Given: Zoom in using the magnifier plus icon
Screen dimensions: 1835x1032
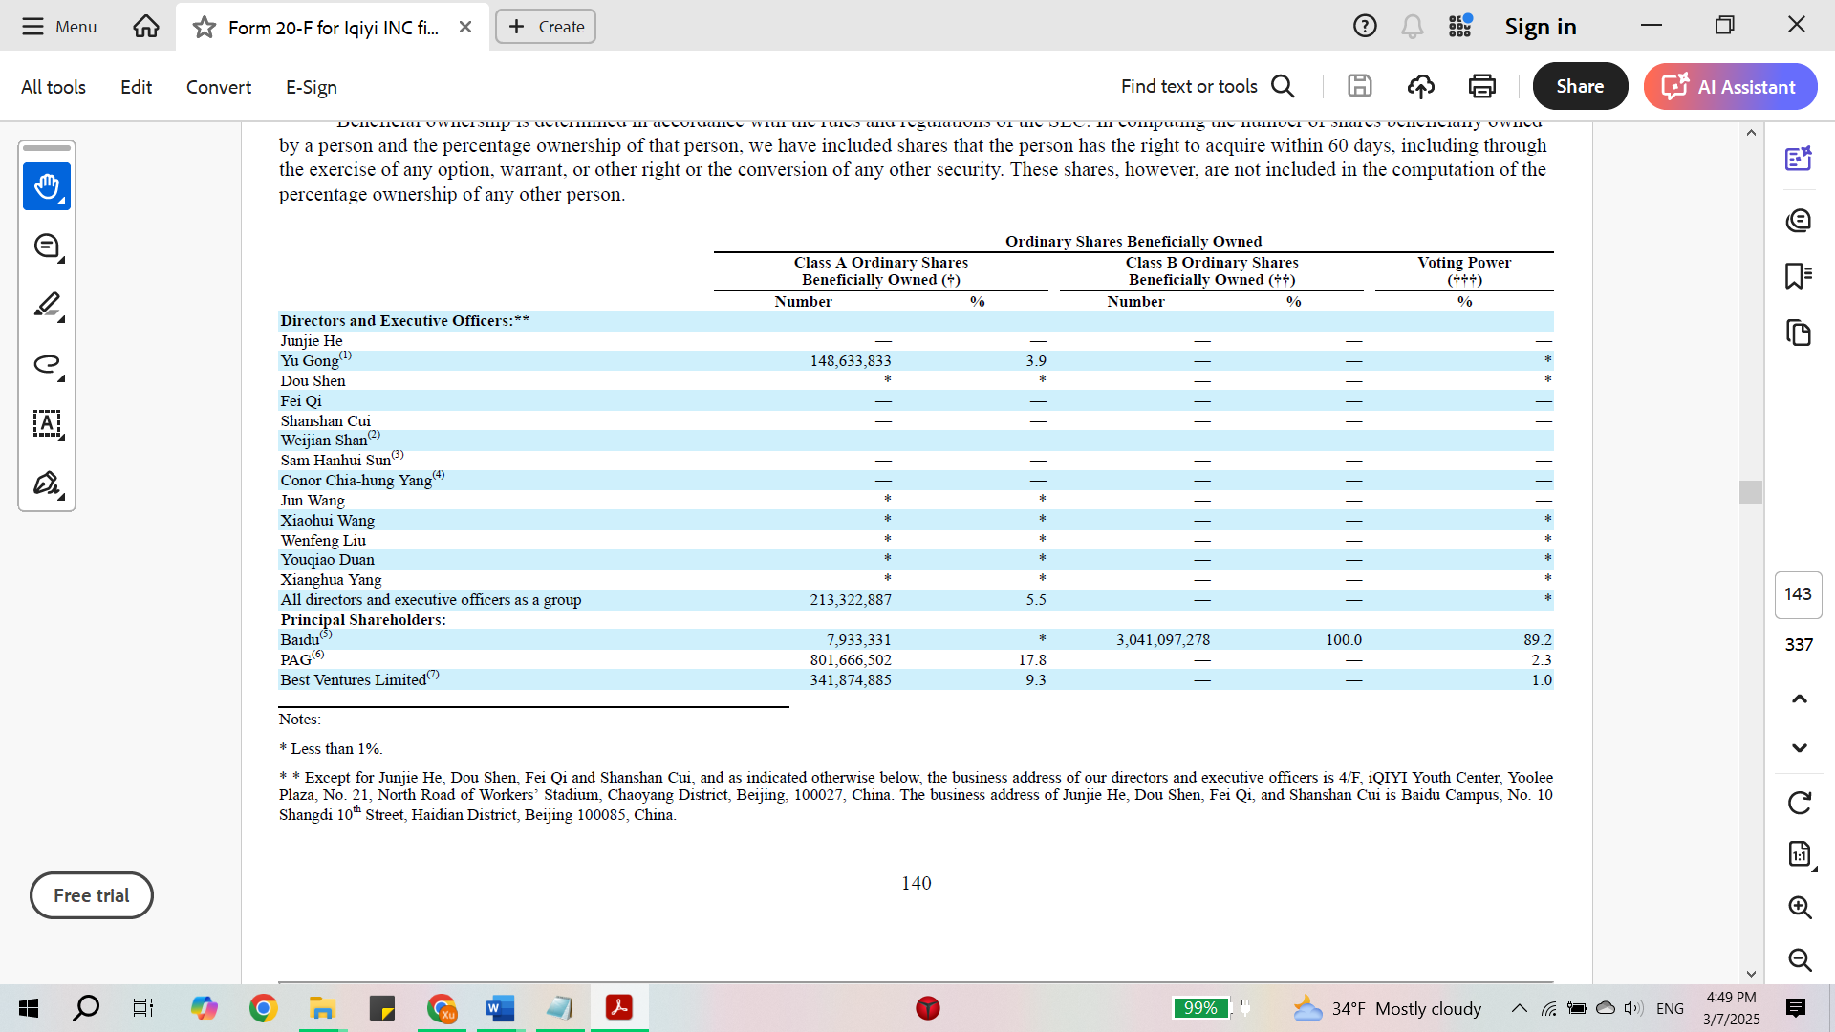Looking at the screenshot, I should pos(1800,907).
